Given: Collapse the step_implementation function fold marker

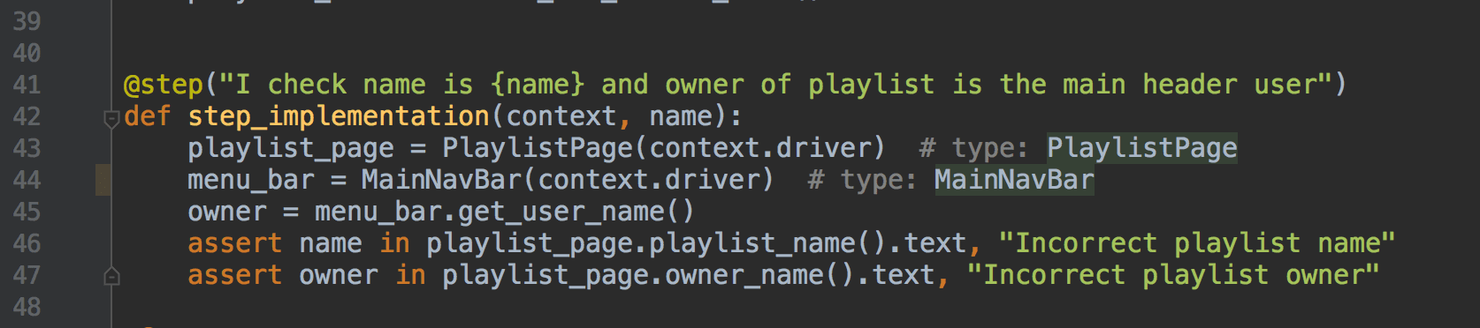Looking at the screenshot, I should click(x=111, y=118).
